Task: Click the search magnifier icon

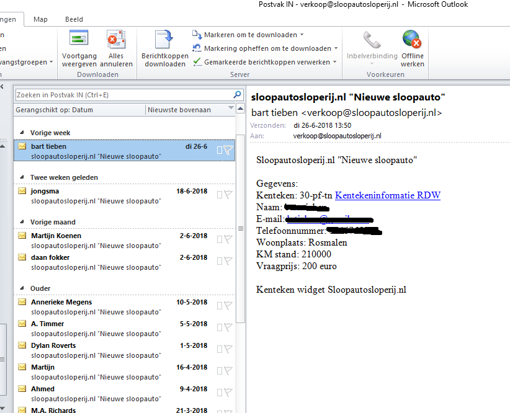Action: tap(238, 95)
